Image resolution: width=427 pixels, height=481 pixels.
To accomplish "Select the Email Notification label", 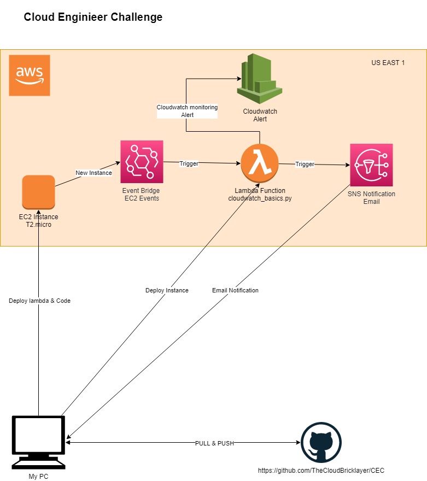I will (x=235, y=290).
